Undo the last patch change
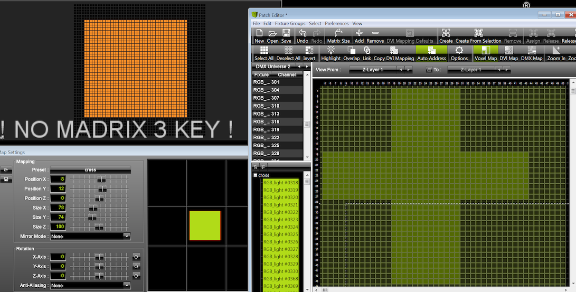This screenshot has width=576, height=292. coord(302,33)
